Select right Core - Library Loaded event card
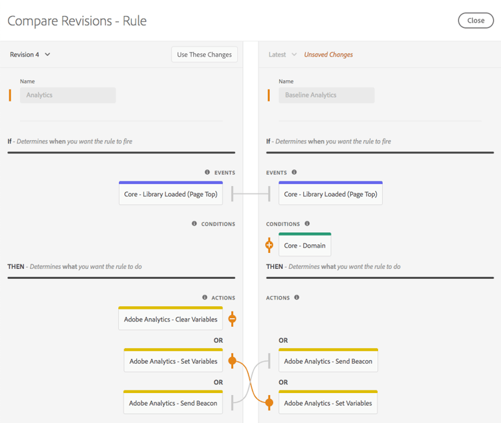Viewport: 501px width, 423px height. pos(331,193)
